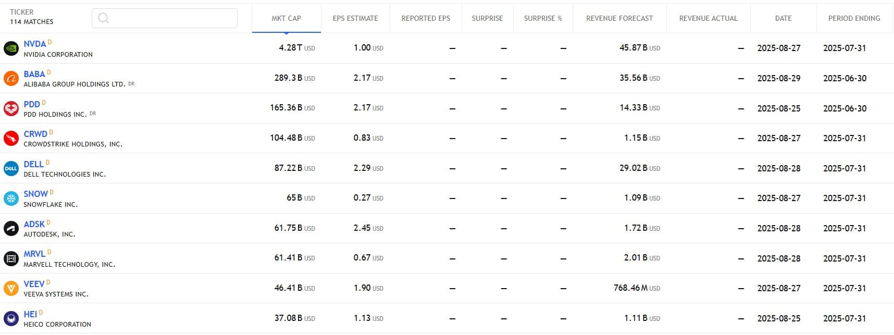Click the Alibaba company logo icon

click(x=11, y=79)
